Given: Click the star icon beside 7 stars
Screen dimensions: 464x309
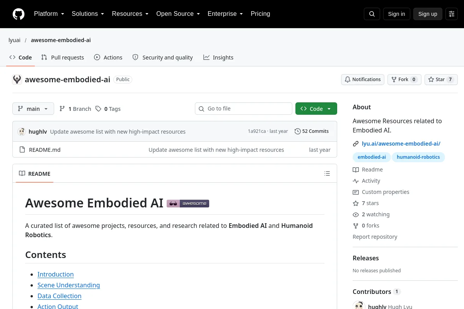Looking at the screenshot, I should click(x=356, y=203).
